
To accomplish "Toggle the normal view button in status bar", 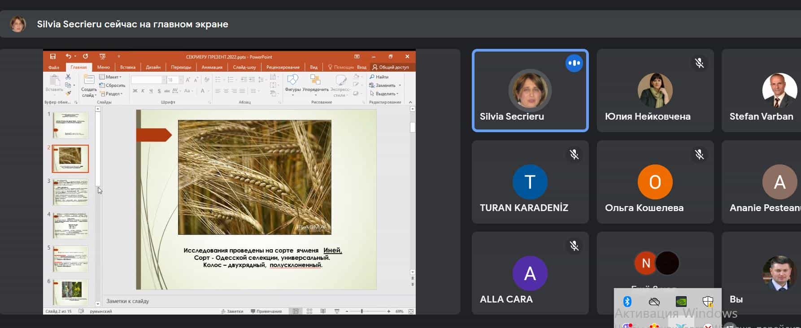I will pos(296,311).
